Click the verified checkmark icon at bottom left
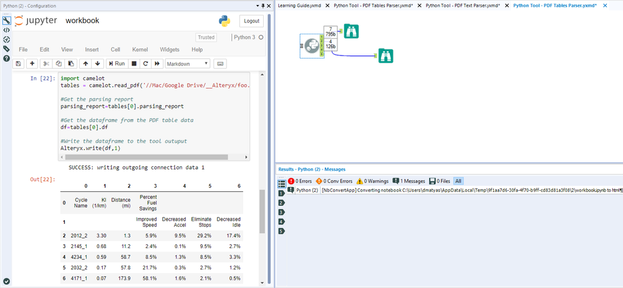This screenshot has height=288, width=623. point(6,281)
